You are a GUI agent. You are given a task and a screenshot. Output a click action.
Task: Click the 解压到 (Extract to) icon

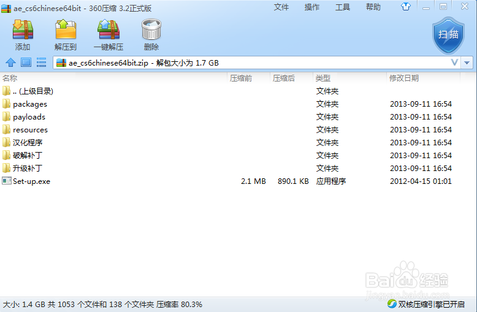[x=66, y=29]
